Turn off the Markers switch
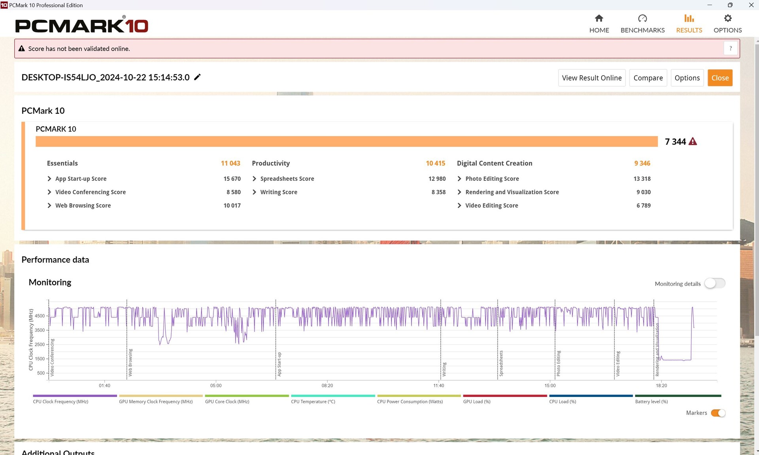 (718, 413)
